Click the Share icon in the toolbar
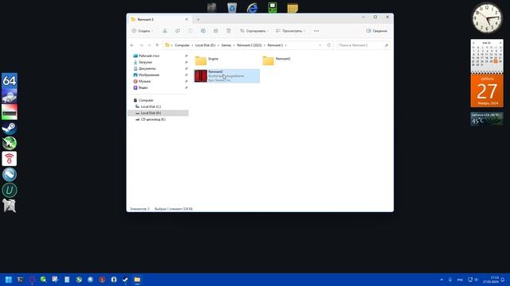The height and width of the screenshot is (286, 510). [216, 31]
